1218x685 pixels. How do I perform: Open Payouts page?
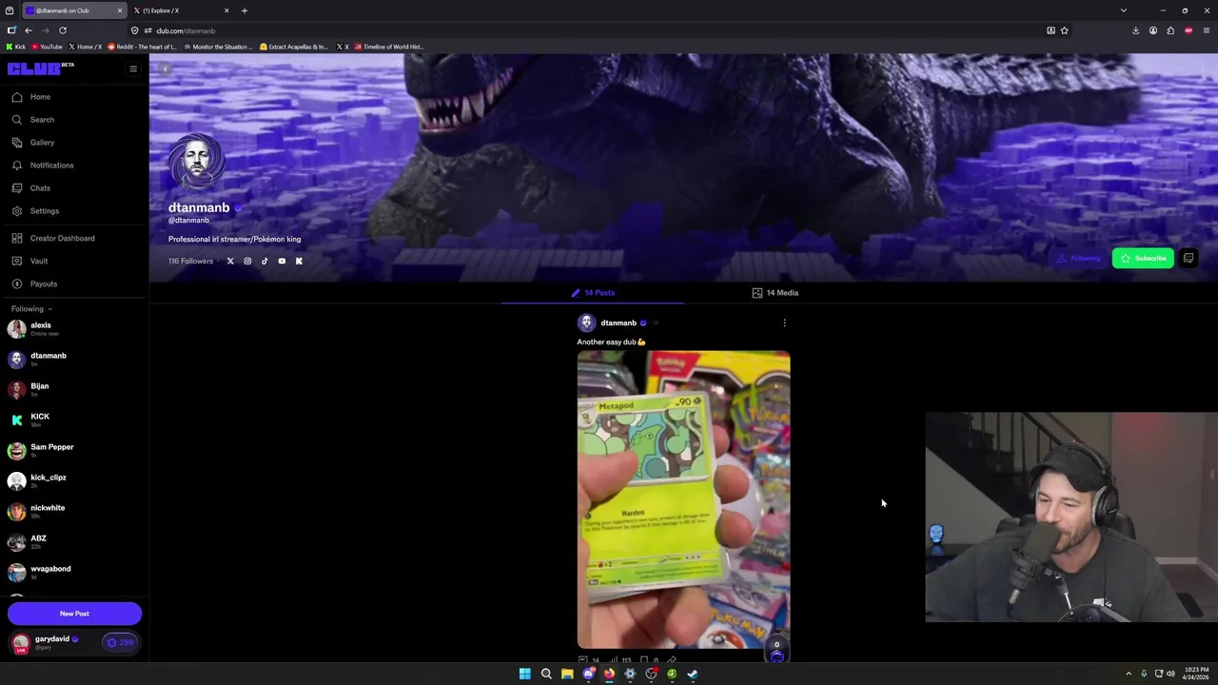pyautogui.click(x=34, y=284)
